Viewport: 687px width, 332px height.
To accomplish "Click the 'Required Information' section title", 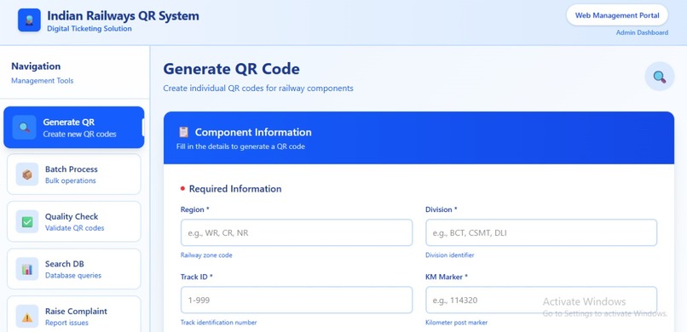I will click(235, 189).
